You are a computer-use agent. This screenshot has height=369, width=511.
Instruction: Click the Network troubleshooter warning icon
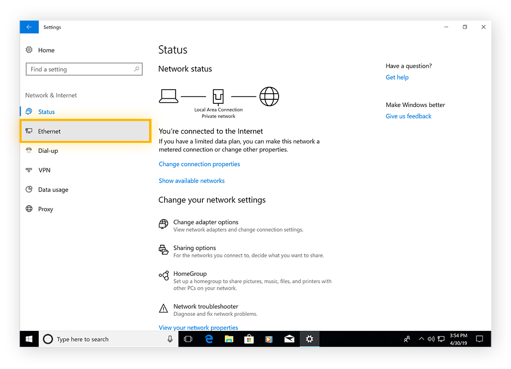click(x=163, y=308)
